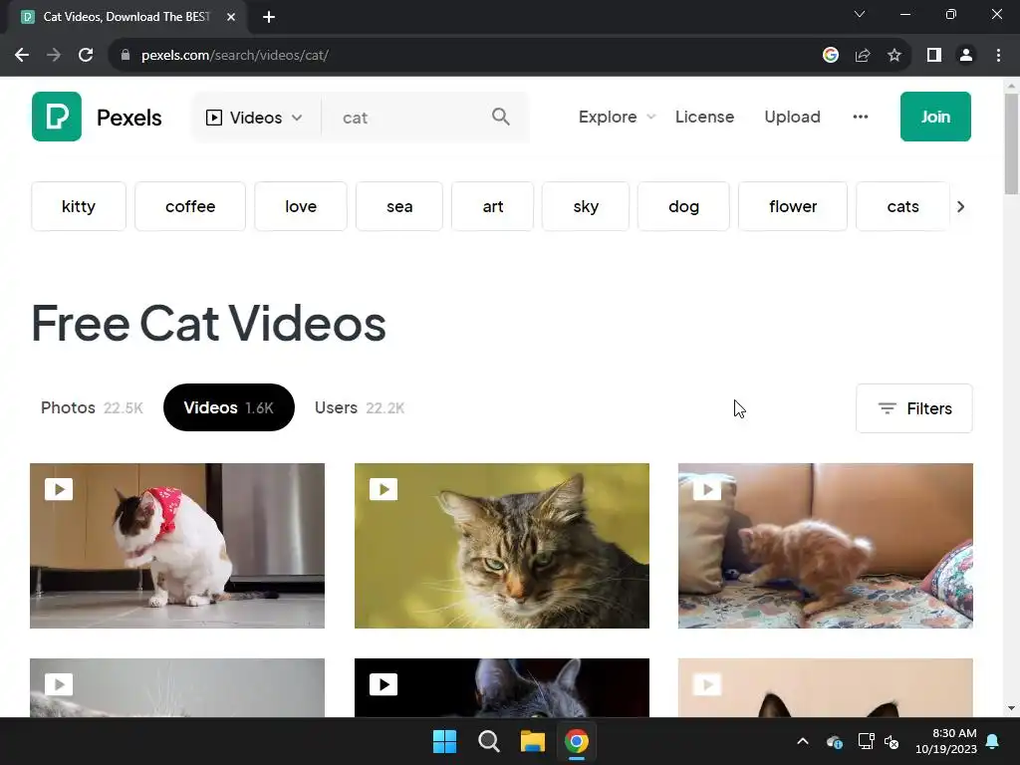Open the cat whiskers gray video

pyautogui.click(x=177, y=687)
